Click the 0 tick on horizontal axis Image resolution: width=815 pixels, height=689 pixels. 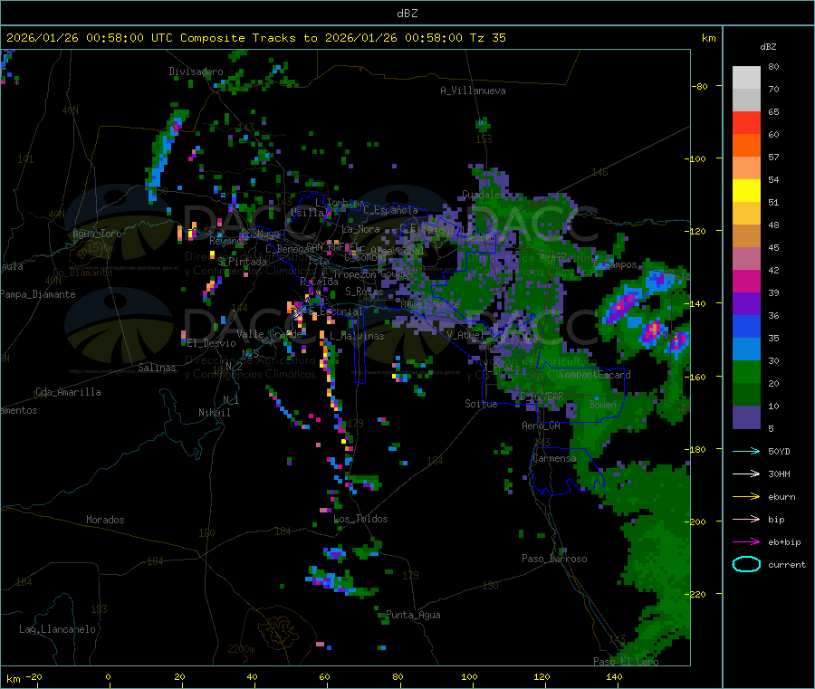tap(108, 676)
